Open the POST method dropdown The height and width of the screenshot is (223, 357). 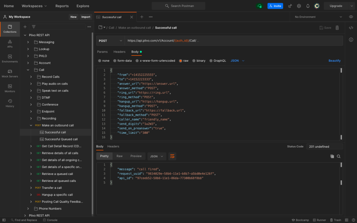pos(109,40)
